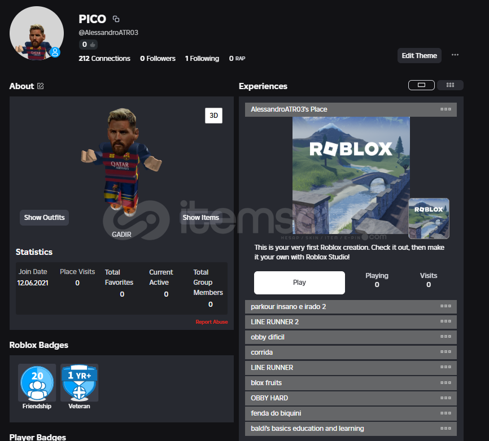Click the 0 RAP value
The height and width of the screenshot is (441, 489).
point(237,59)
